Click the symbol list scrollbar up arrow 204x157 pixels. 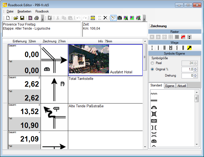pyautogui.click(x=197, y=92)
